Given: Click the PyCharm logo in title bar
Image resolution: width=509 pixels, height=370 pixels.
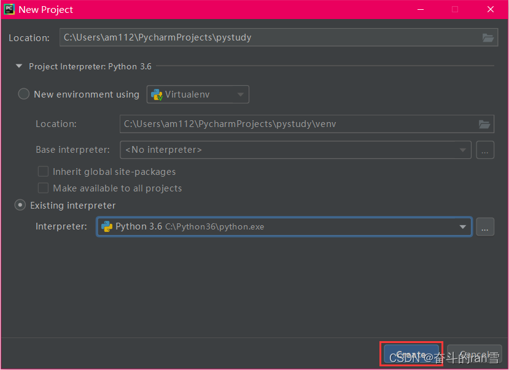Looking at the screenshot, I should 9,9.
